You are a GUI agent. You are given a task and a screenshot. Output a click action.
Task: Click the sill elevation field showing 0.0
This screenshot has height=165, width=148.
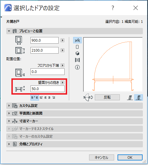pos(48,72)
